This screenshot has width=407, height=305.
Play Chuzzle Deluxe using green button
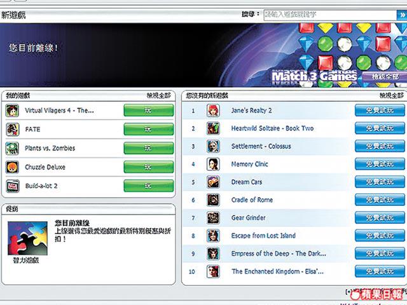pos(149,167)
